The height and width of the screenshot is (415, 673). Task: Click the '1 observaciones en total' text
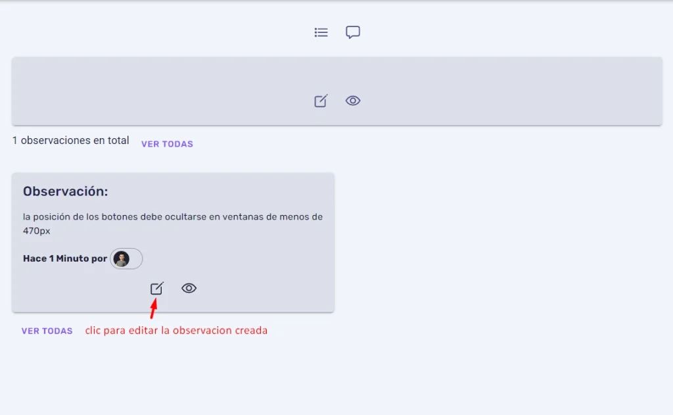pyautogui.click(x=70, y=141)
